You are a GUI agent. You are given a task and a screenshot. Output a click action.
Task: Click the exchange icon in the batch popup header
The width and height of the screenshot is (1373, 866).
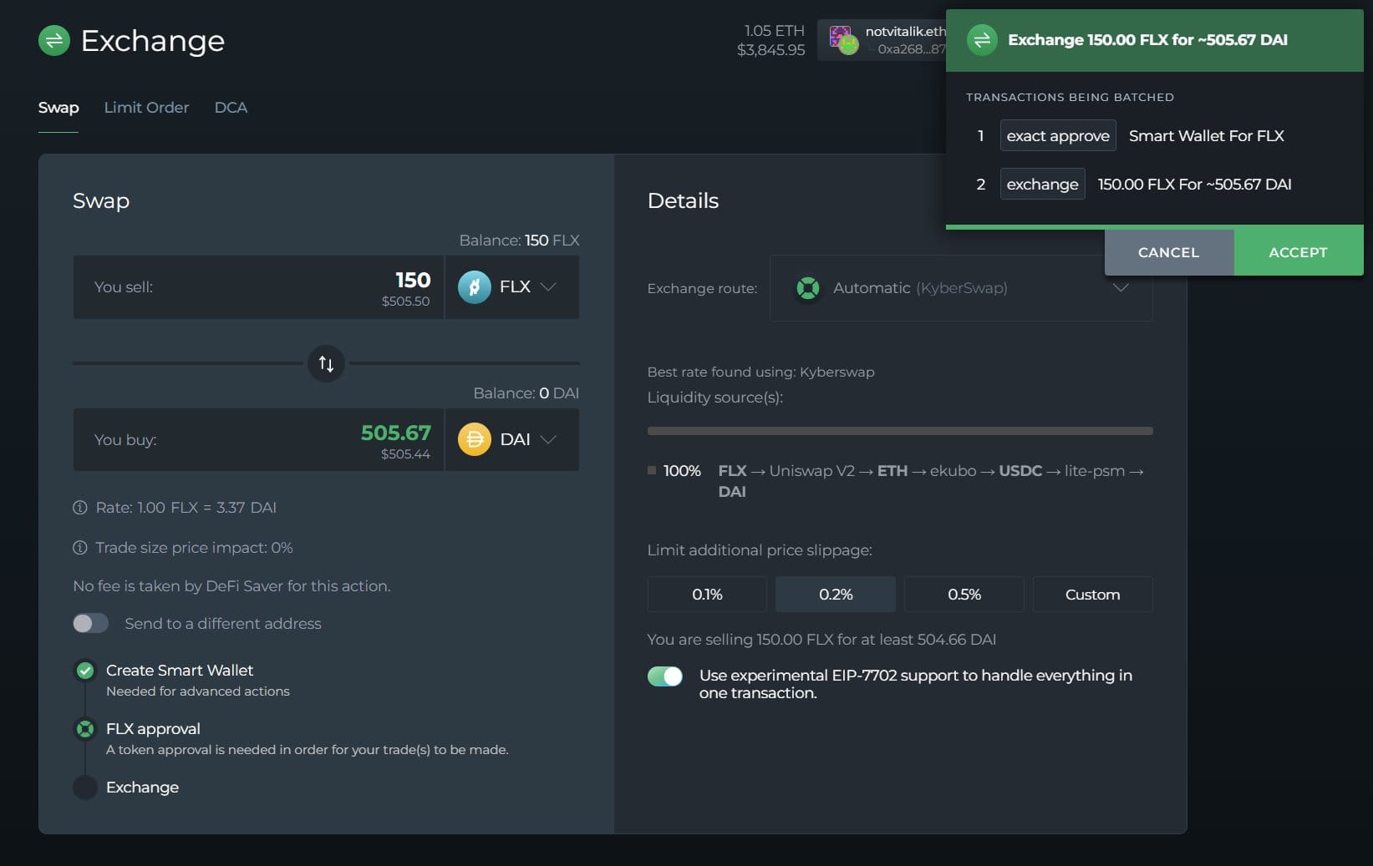(x=982, y=40)
